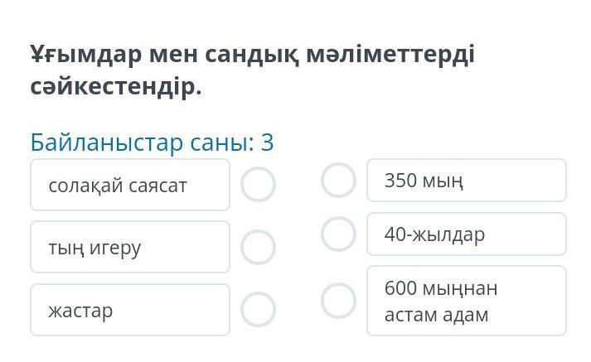This screenshot has height=362, width=591.
Task: Select the connector circle next to солақай саясат
Action: point(258,185)
